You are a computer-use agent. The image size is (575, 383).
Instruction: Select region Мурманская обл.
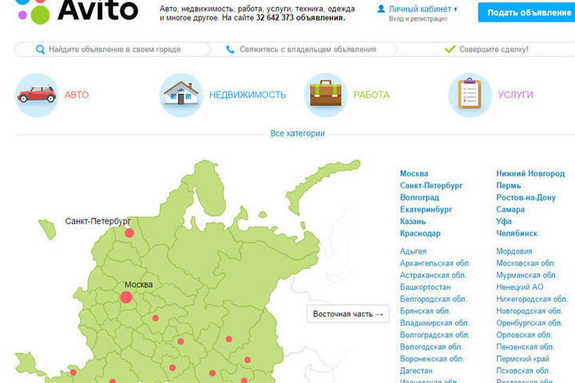[526, 275]
